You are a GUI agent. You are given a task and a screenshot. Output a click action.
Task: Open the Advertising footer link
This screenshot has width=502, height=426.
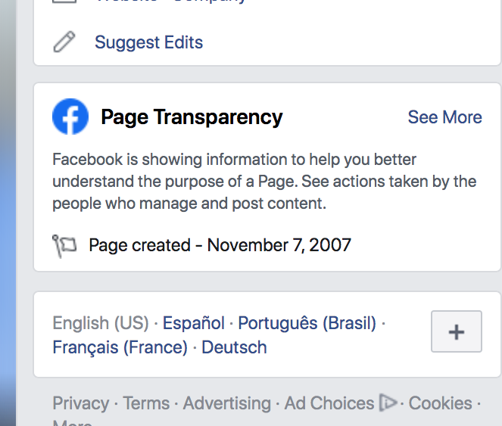point(227,403)
